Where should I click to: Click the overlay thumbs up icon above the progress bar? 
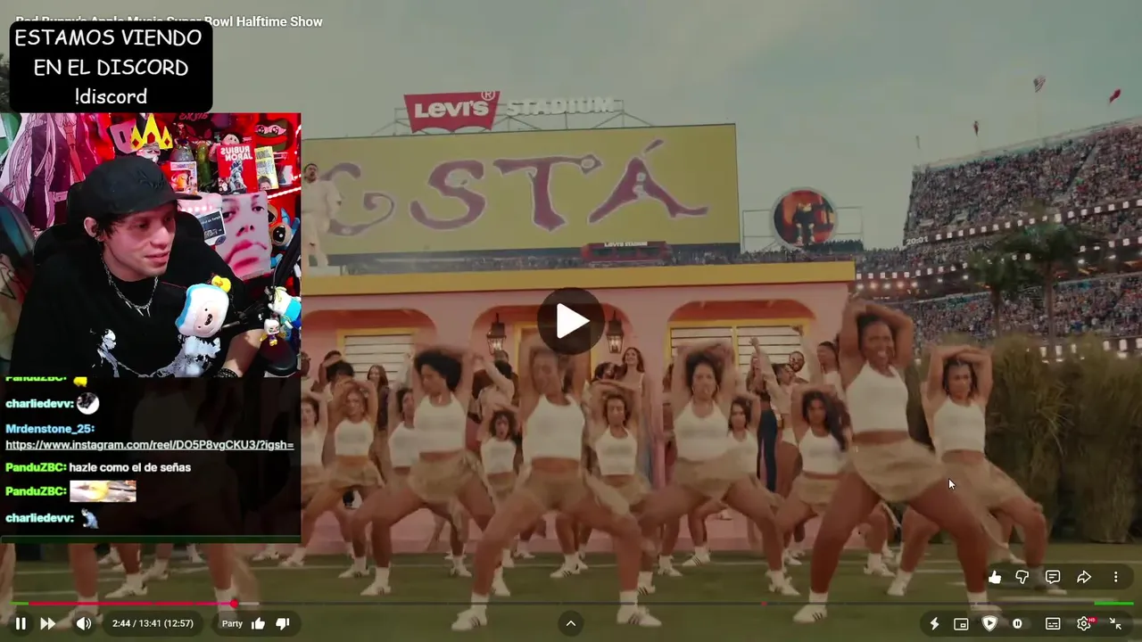995,577
